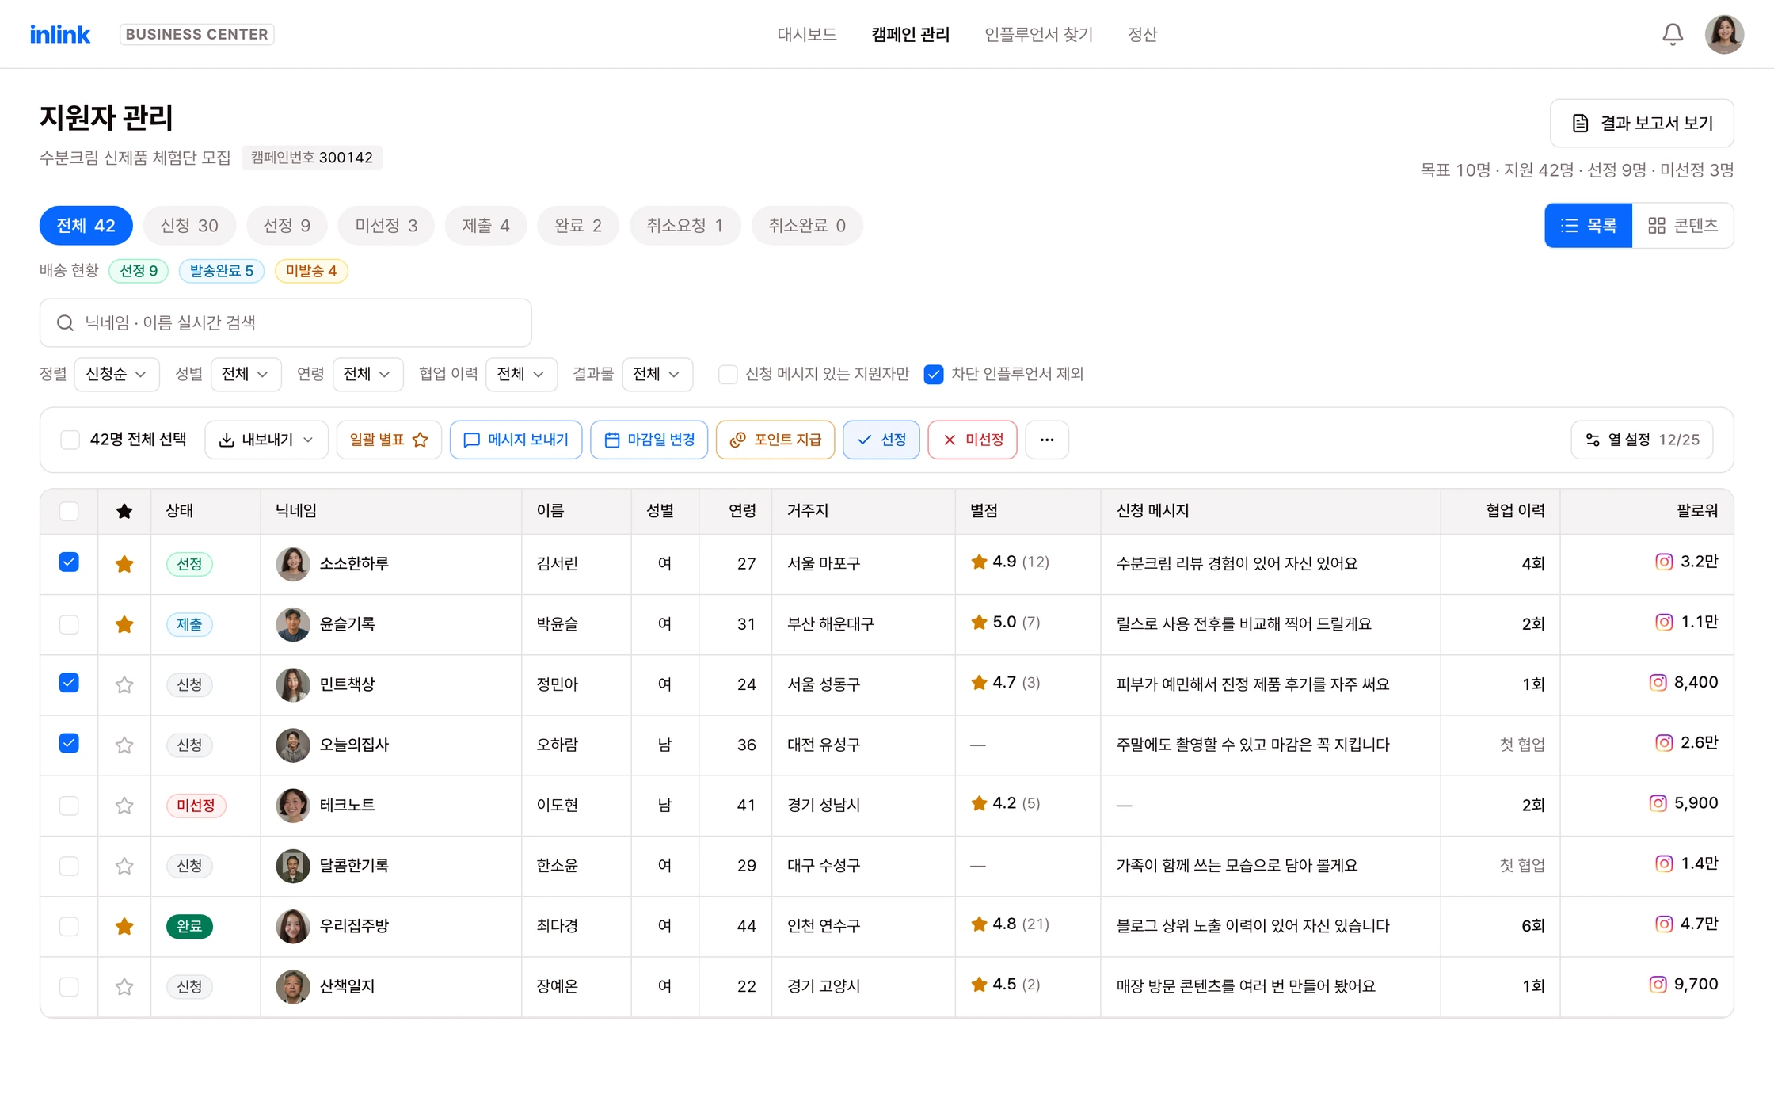Open Instagram icon in 윤슬기록 row
This screenshot has height=1109, width=1774.
pos(1664,622)
